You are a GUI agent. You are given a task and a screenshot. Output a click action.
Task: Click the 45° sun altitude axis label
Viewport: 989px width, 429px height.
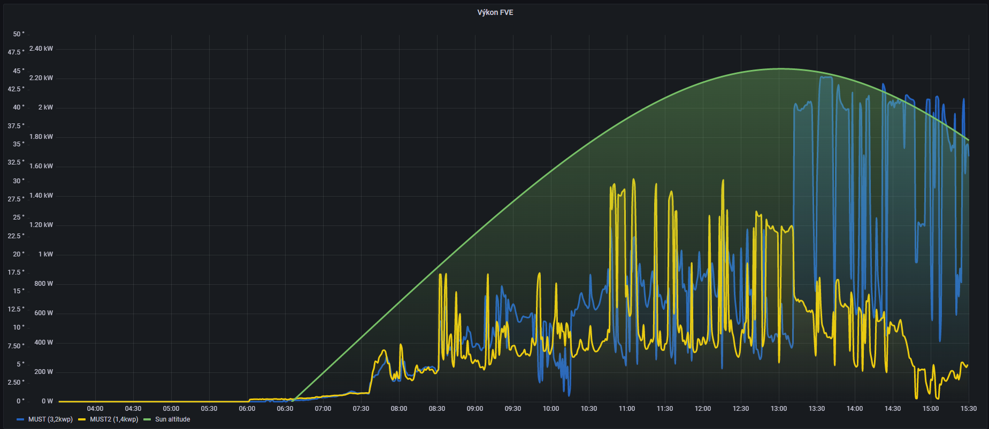point(19,71)
